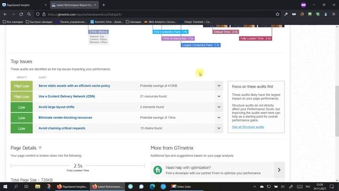
Task: Click the Time to Interactive marker
Action: [178, 39]
